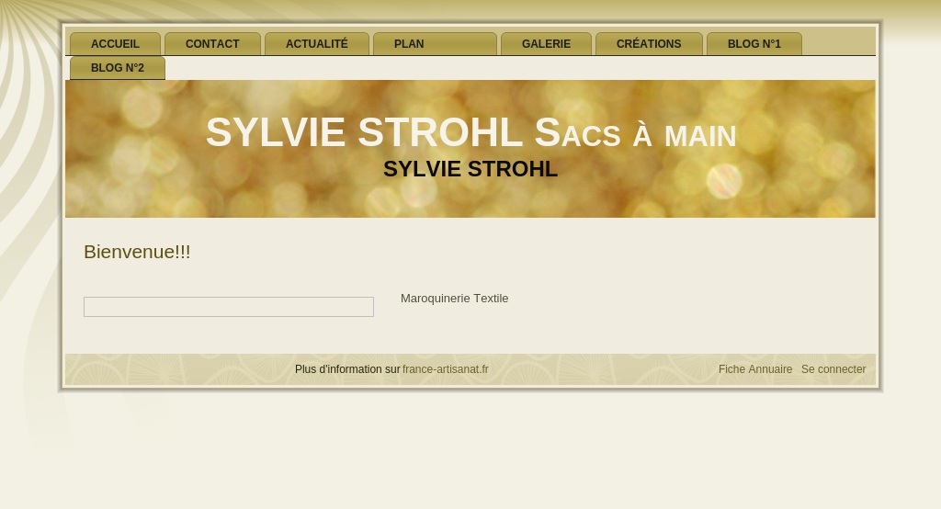Go to the CONTACT tab

click(212, 44)
